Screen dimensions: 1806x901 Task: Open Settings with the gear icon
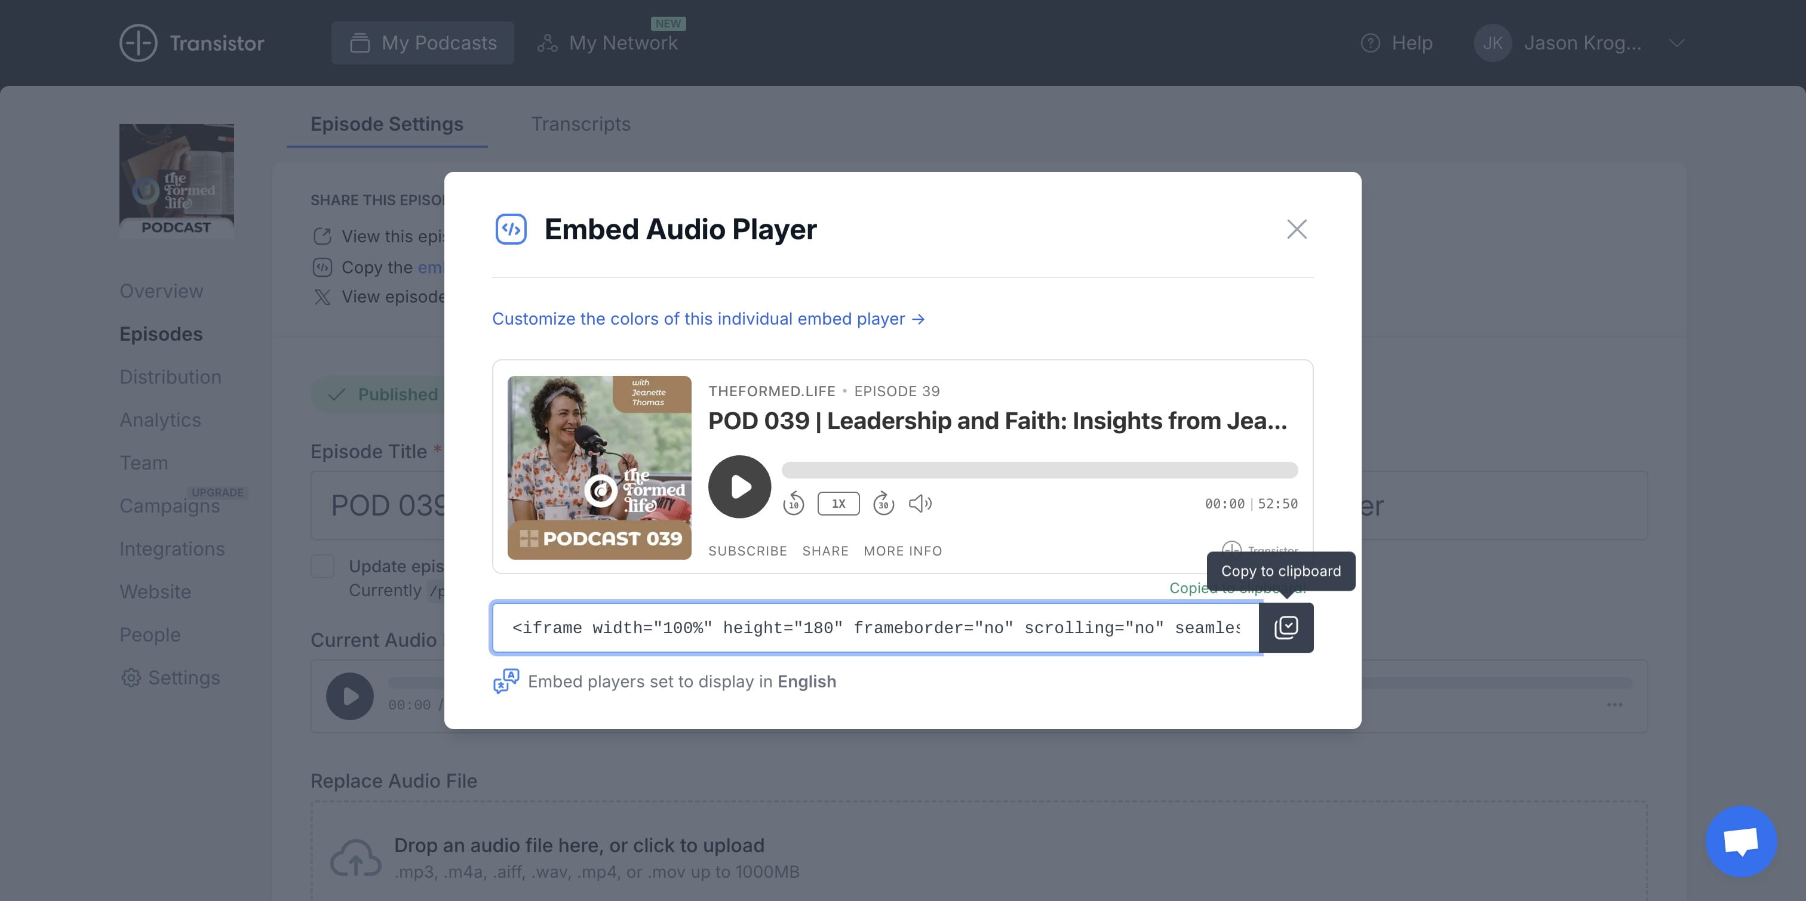click(170, 677)
